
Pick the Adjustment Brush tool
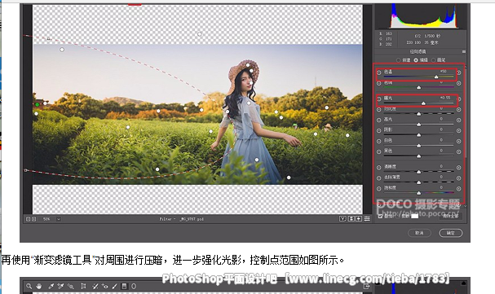[115, 286]
